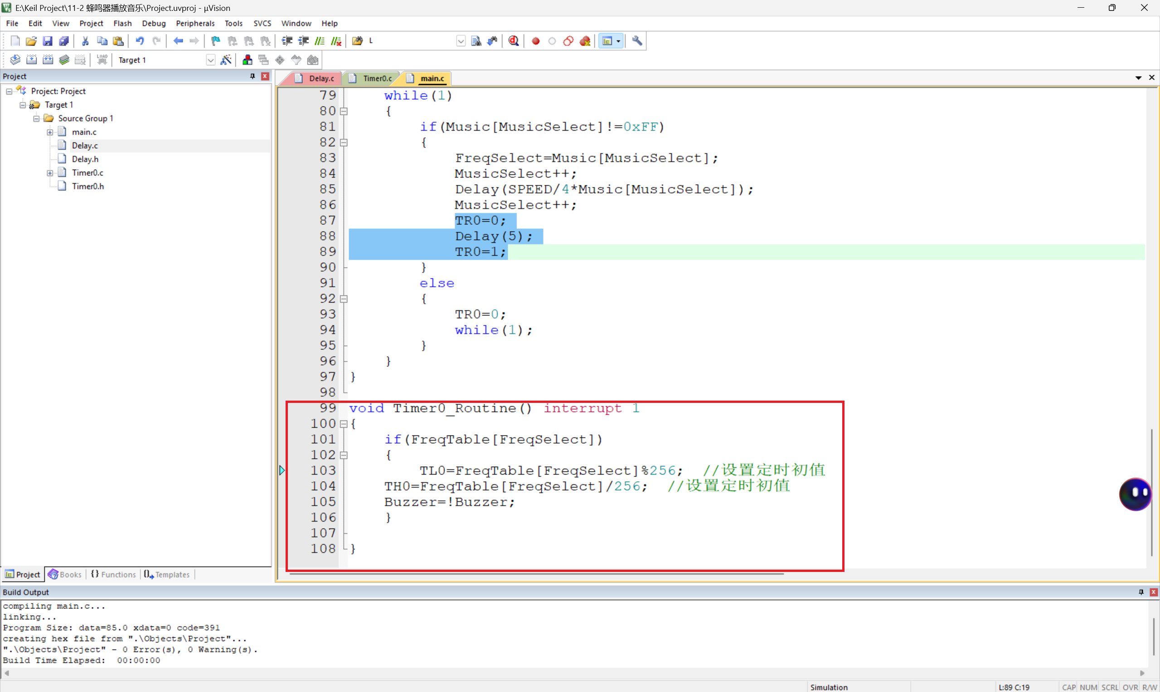1160x692 pixels.
Task: Click the Manage Project Items icon
Action: pyautogui.click(x=247, y=60)
